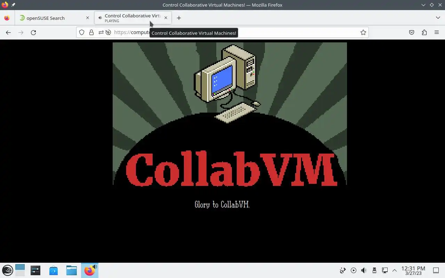Bookmark this page with the star
Viewport: 445px width, 278px height.
(363, 32)
